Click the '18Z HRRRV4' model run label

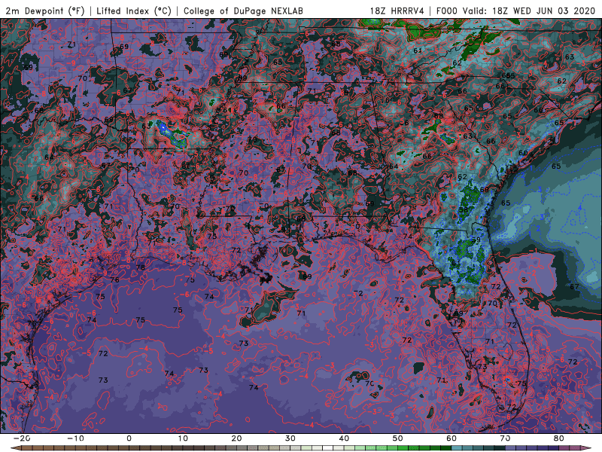(x=397, y=11)
